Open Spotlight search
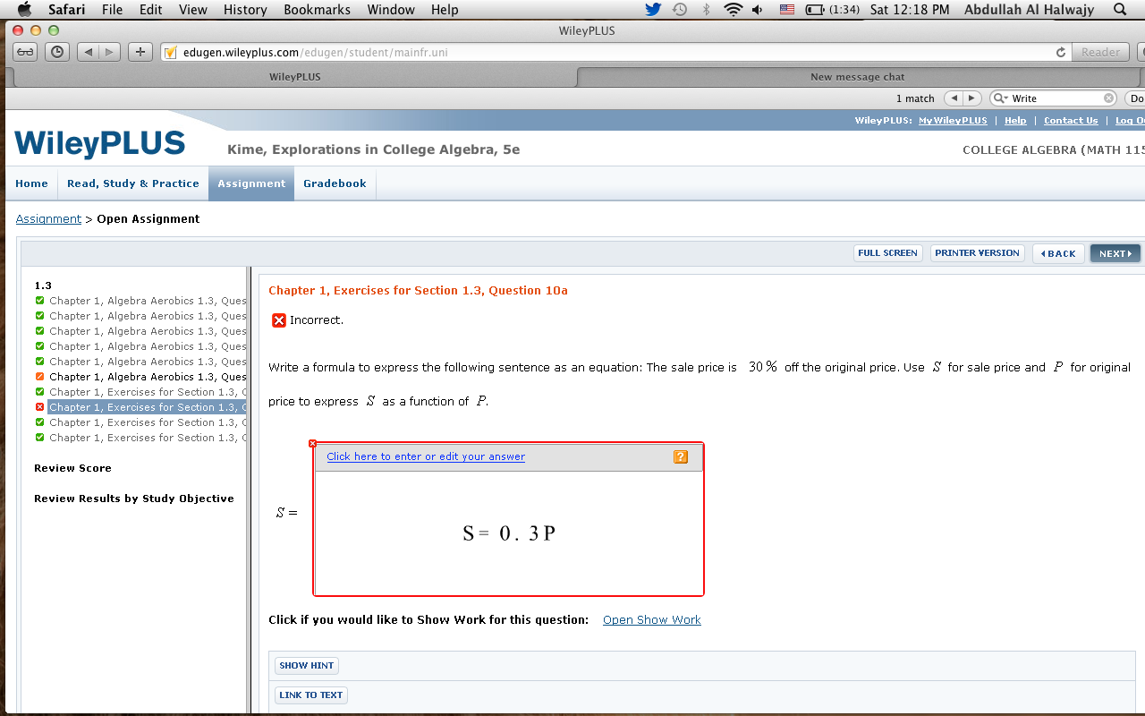1145x716 pixels. click(x=1121, y=10)
